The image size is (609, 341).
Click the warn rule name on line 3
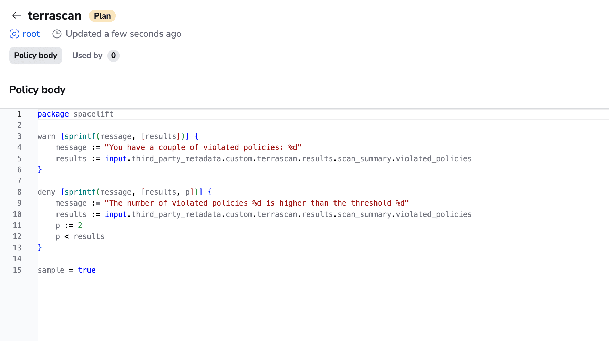pyautogui.click(x=47, y=136)
